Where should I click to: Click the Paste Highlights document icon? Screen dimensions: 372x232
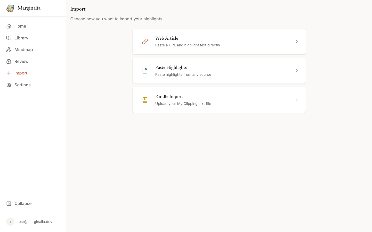[x=145, y=71]
